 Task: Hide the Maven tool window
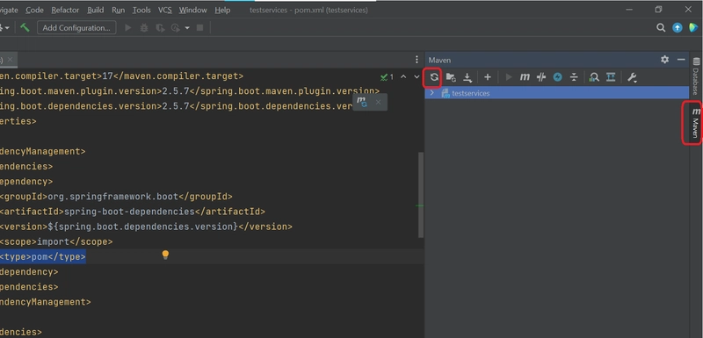[681, 60]
